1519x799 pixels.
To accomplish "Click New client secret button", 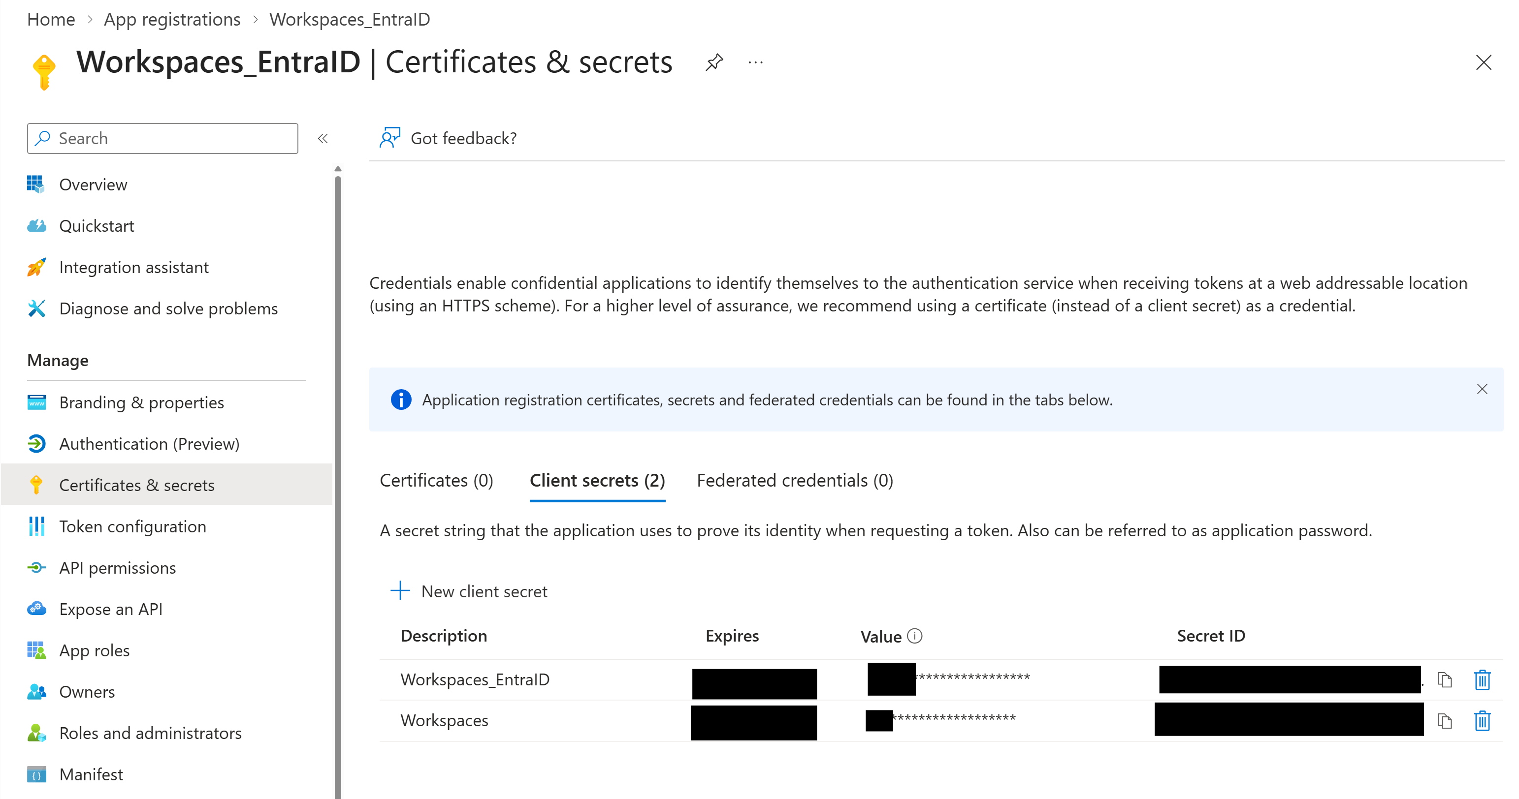I will click(469, 591).
